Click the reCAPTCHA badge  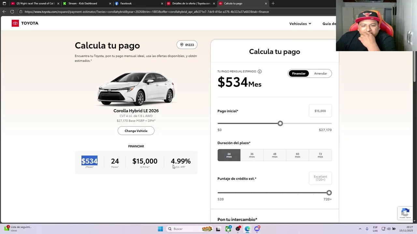click(x=405, y=213)
